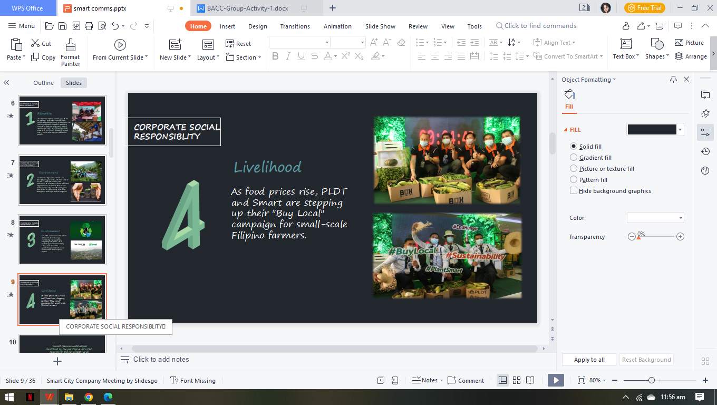The height and width of the screenshot is (405, 717).
Task: Open the Object Formatting panel dropdown
Action: (614, 80)
